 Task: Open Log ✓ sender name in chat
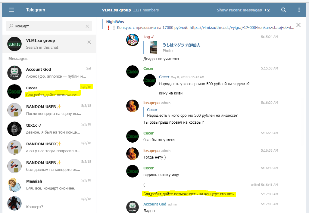148,37
